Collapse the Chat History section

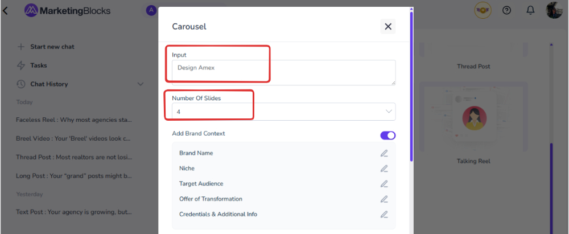coord(141,84)
